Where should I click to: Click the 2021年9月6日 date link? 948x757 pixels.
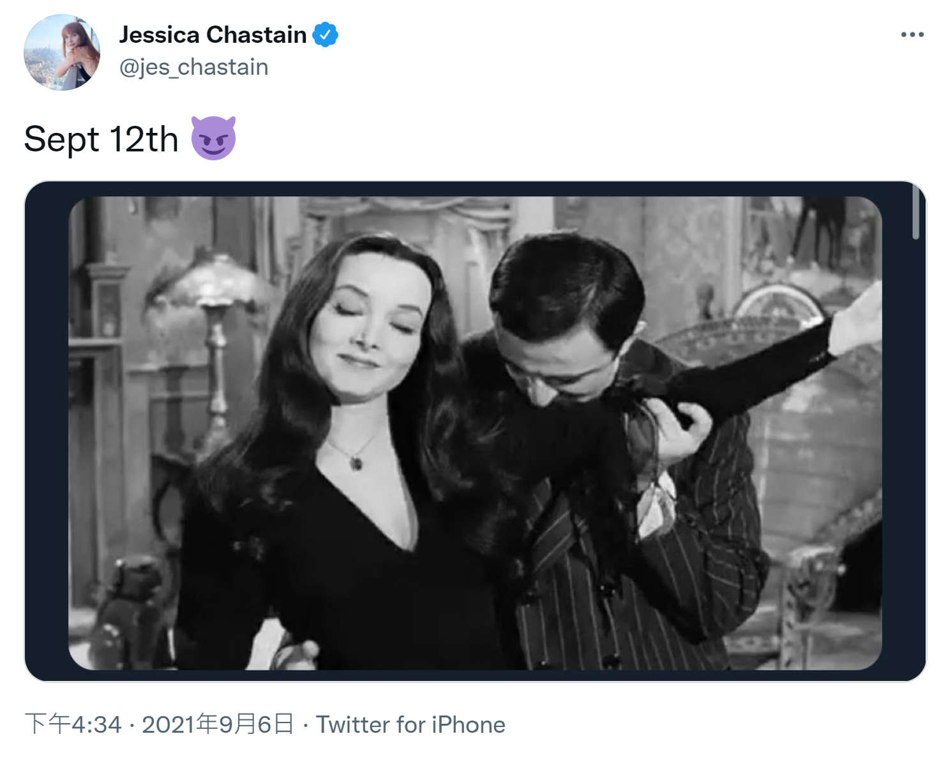pyautogui.click(x=218, y=724)
